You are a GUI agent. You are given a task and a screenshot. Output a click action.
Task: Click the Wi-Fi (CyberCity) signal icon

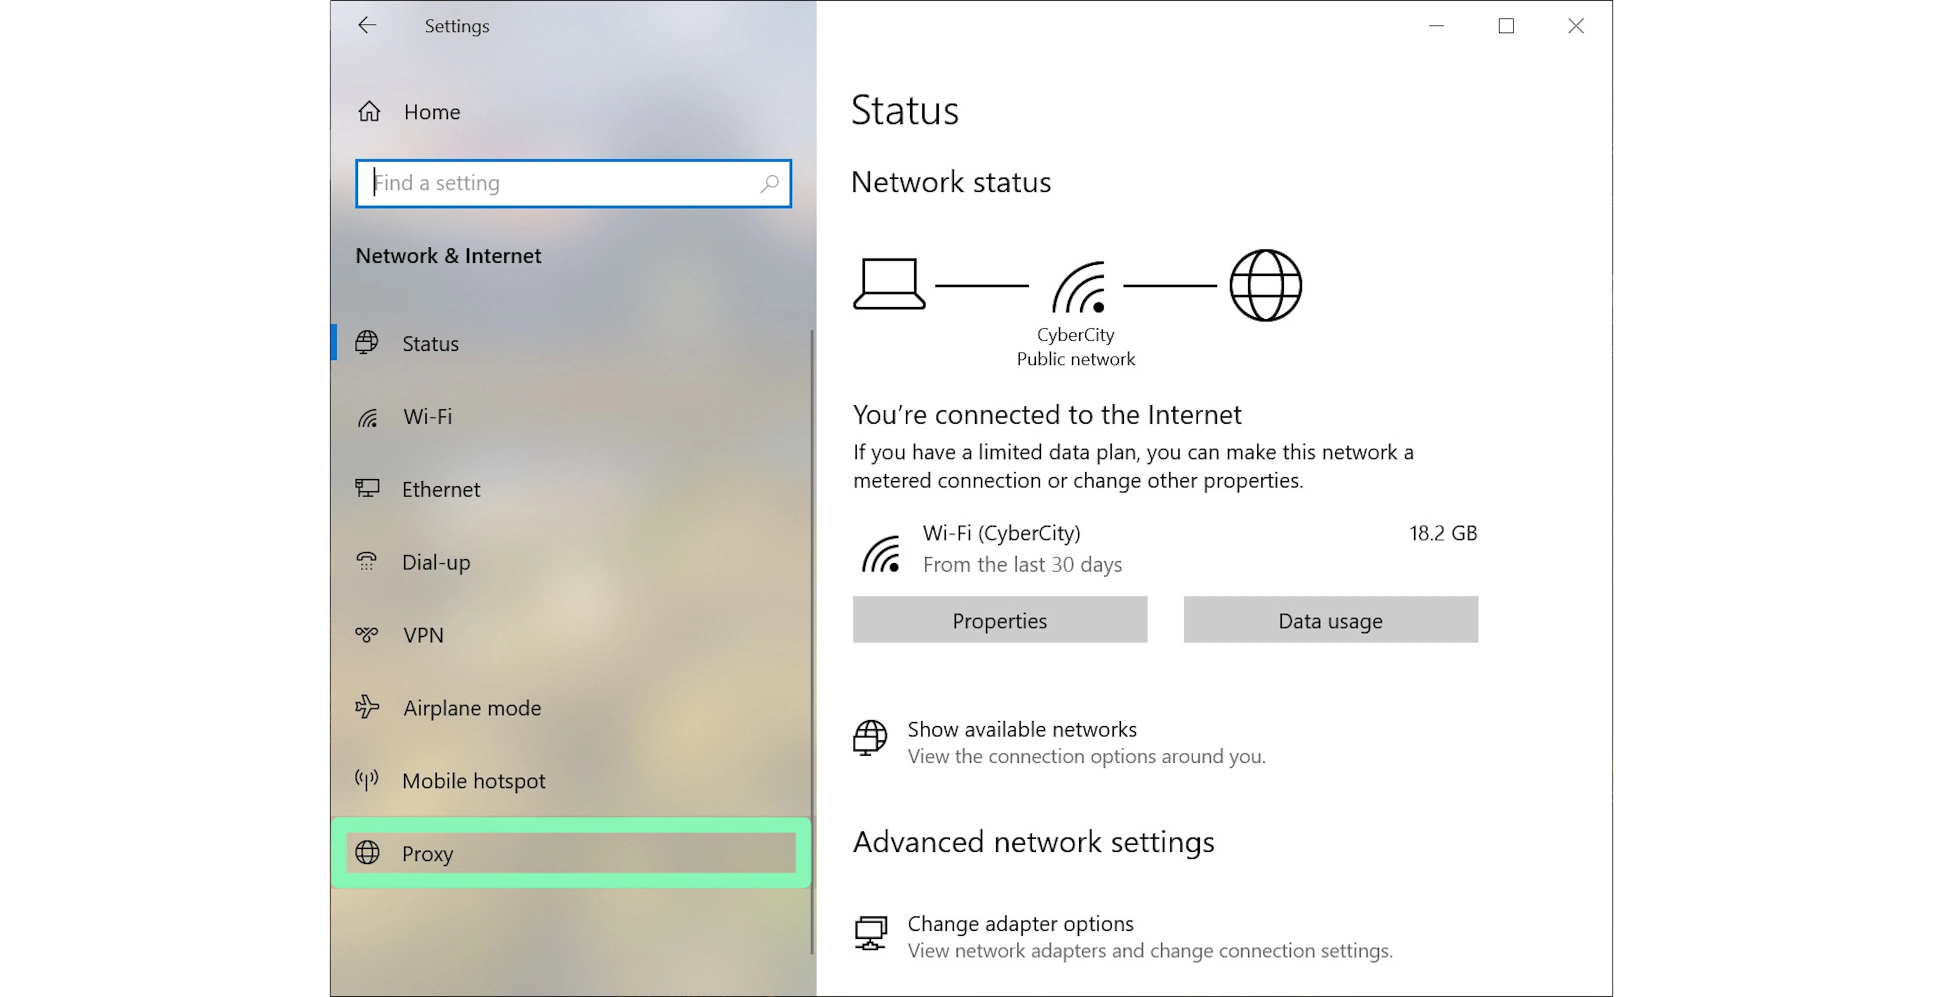pos(881,554)
